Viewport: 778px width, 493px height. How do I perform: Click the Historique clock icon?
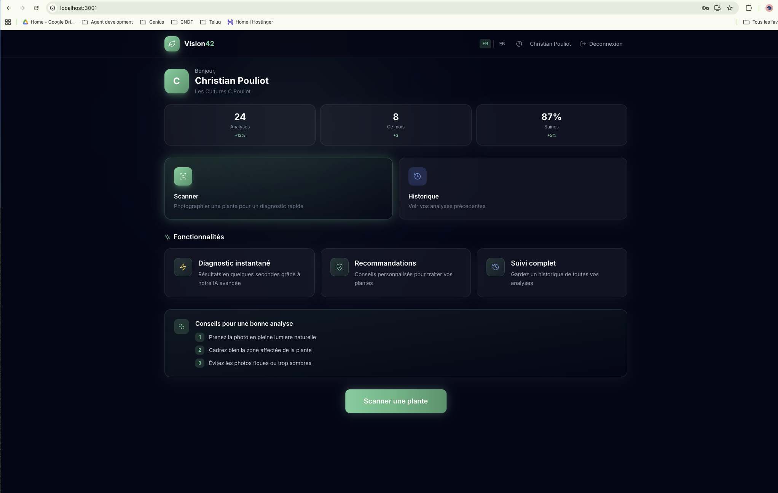point(417,176)
